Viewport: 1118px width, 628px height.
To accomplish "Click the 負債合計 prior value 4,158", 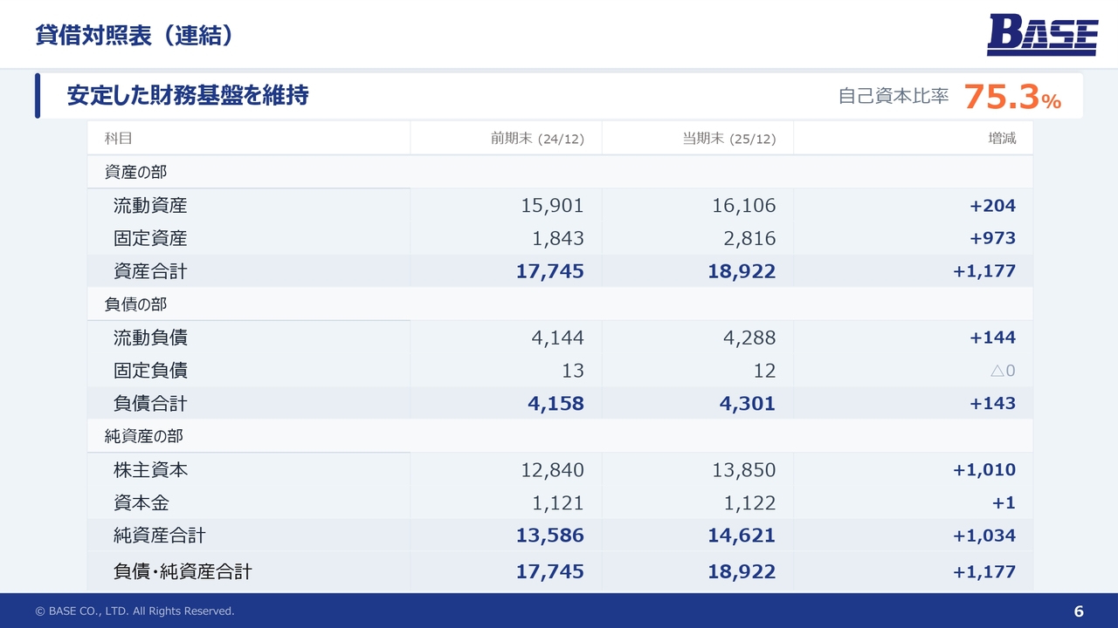I will 549,404.
